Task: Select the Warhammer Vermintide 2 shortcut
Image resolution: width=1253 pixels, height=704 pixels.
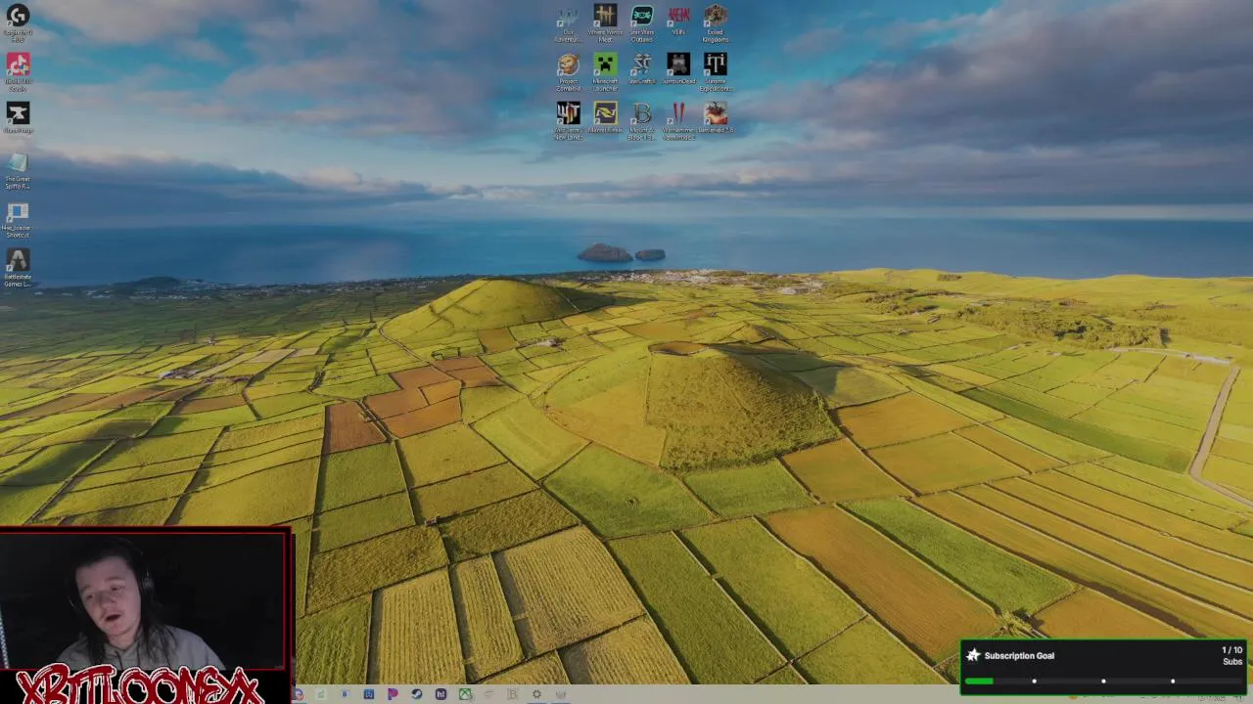Action: [x=678, y=120]
